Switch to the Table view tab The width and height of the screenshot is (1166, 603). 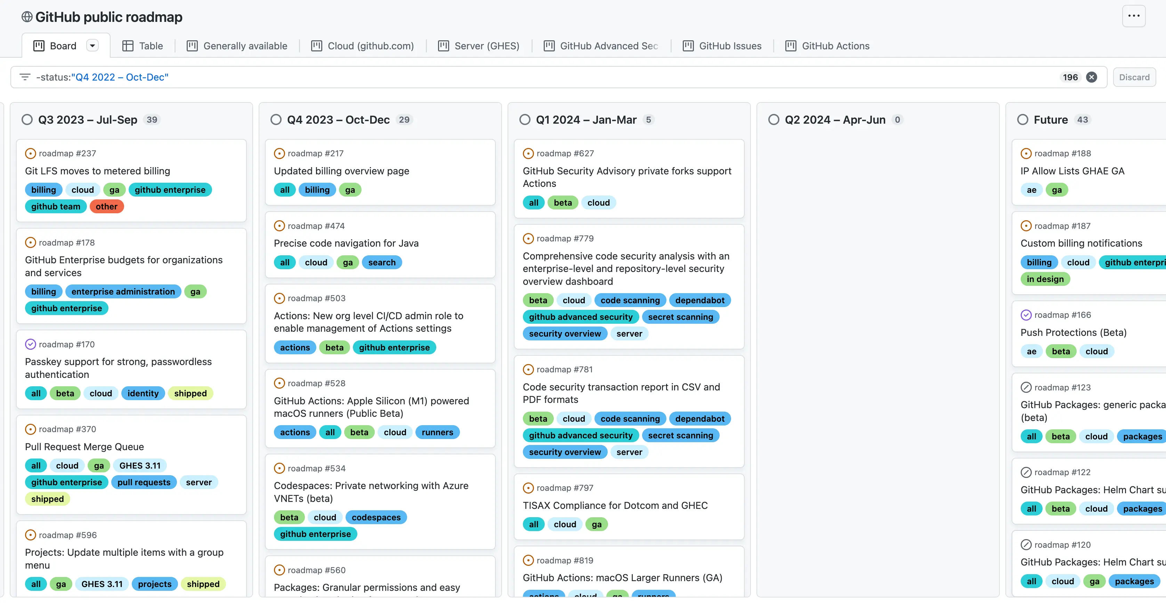click(142, 45)
